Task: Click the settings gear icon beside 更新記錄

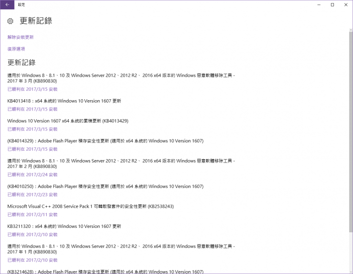Action: [10, 21]
